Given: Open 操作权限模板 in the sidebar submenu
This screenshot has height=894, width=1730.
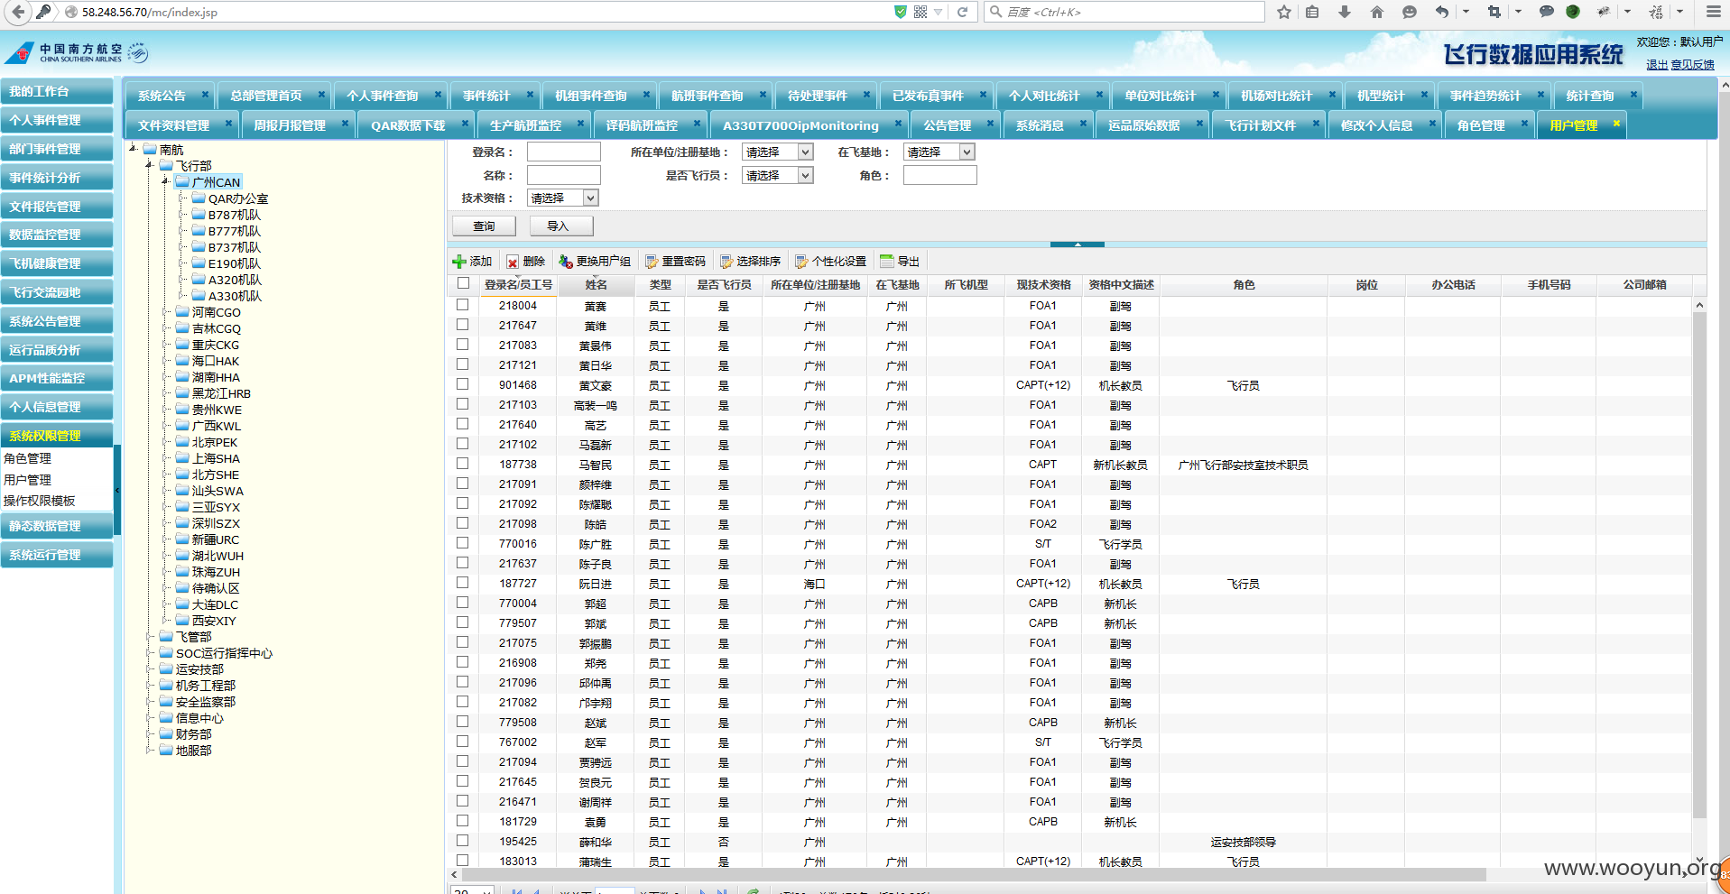Looking at the screenshot, I should click(40, 501).
